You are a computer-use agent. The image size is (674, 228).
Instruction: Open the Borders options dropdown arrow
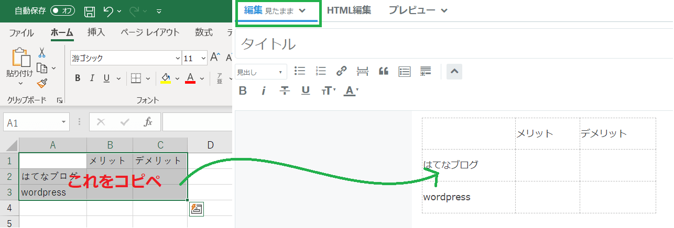click(148, 79)
